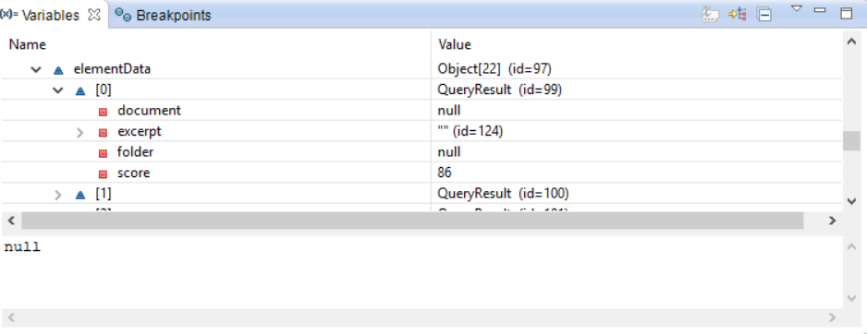Screen dimensions: 867x334
Task: Select the folder field row
Action: pos(421,152)
